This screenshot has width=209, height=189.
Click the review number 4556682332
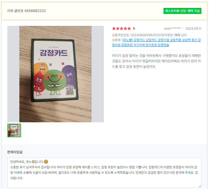(x=35, y=11)
